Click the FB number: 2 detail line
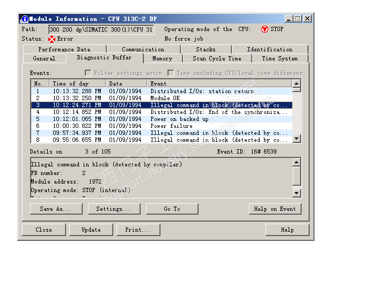The height and width of the screenshot is (282, 367). (x=58, y=173)
